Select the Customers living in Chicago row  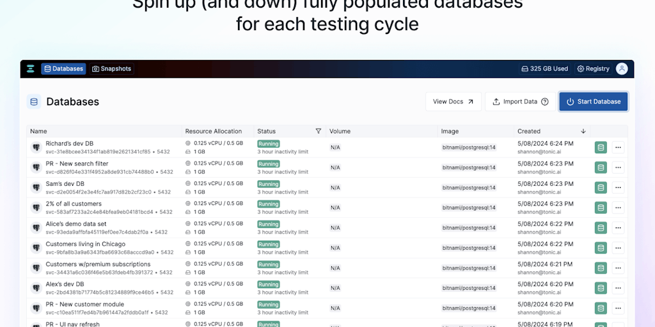point(85,244)
